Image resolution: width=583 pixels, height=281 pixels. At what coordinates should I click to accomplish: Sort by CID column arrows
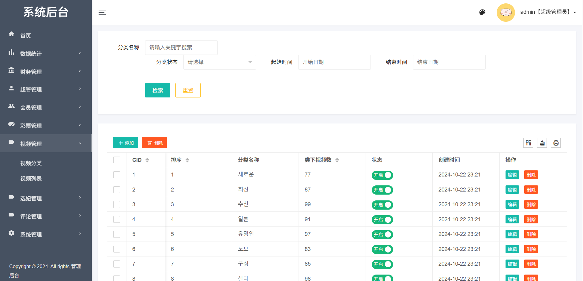147,160
